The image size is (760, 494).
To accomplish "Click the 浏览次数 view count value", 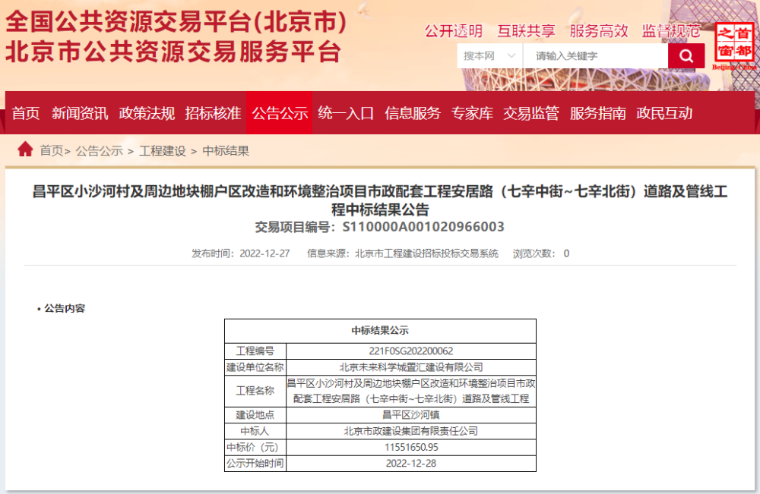I will (x=566, y=253).
